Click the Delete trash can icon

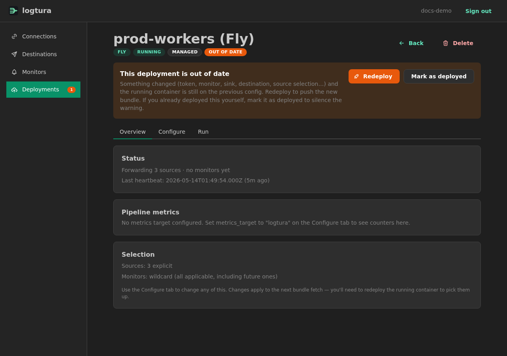(446, 43)
